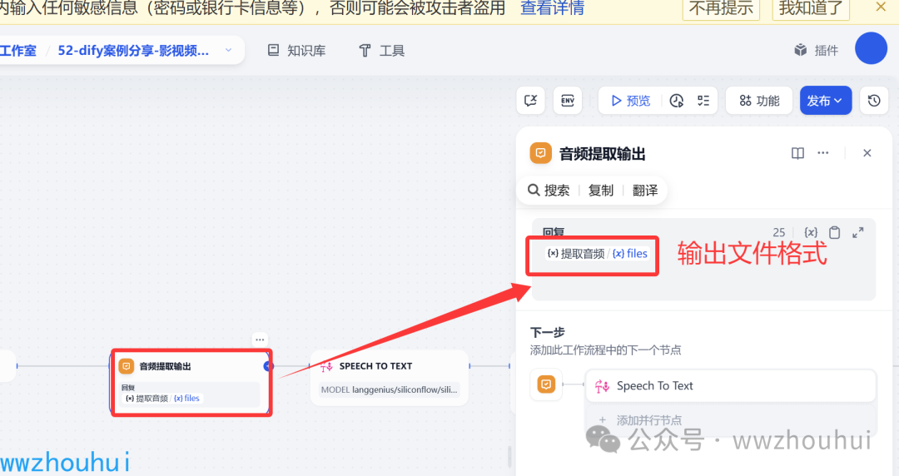
Task: Click the 下一步 section heading
Action: click(x=548, y=333)
